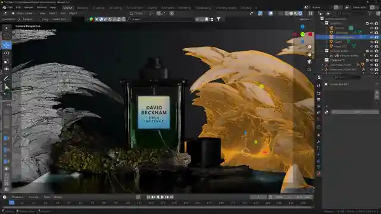
Task: Jump to the timeline start frame
Action: pyautogui.click(x=149, y=197)
